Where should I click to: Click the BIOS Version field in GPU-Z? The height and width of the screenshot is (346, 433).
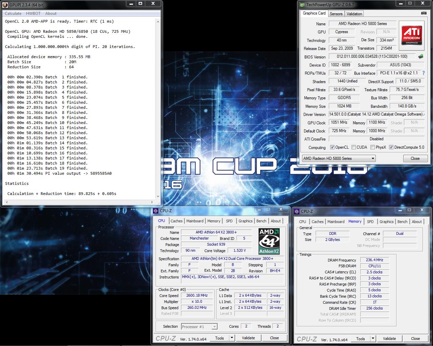pos(372,56)
